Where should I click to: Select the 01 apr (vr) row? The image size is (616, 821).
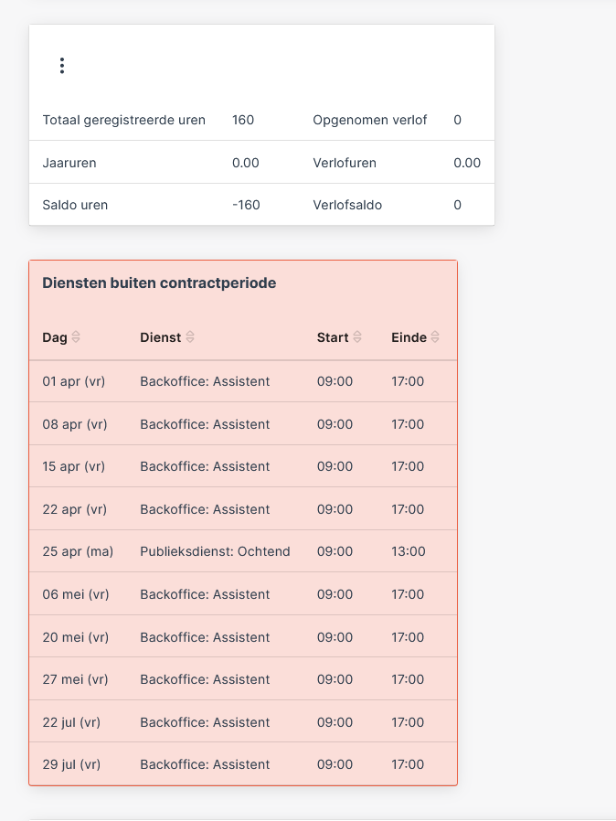(x=243, y=381)
